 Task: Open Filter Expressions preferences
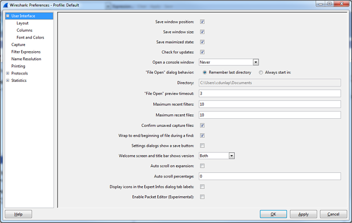[26, 52]
